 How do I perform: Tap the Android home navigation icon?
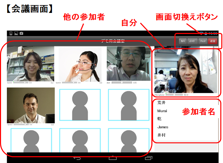[x=113, y=158]
